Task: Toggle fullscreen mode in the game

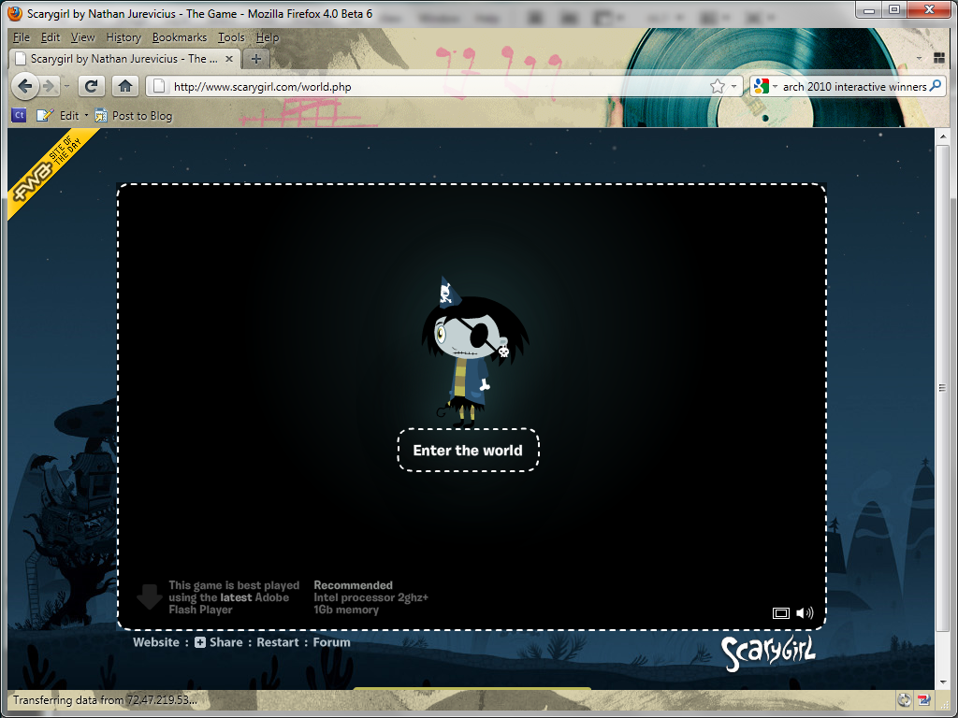Action: click(781, 613)
